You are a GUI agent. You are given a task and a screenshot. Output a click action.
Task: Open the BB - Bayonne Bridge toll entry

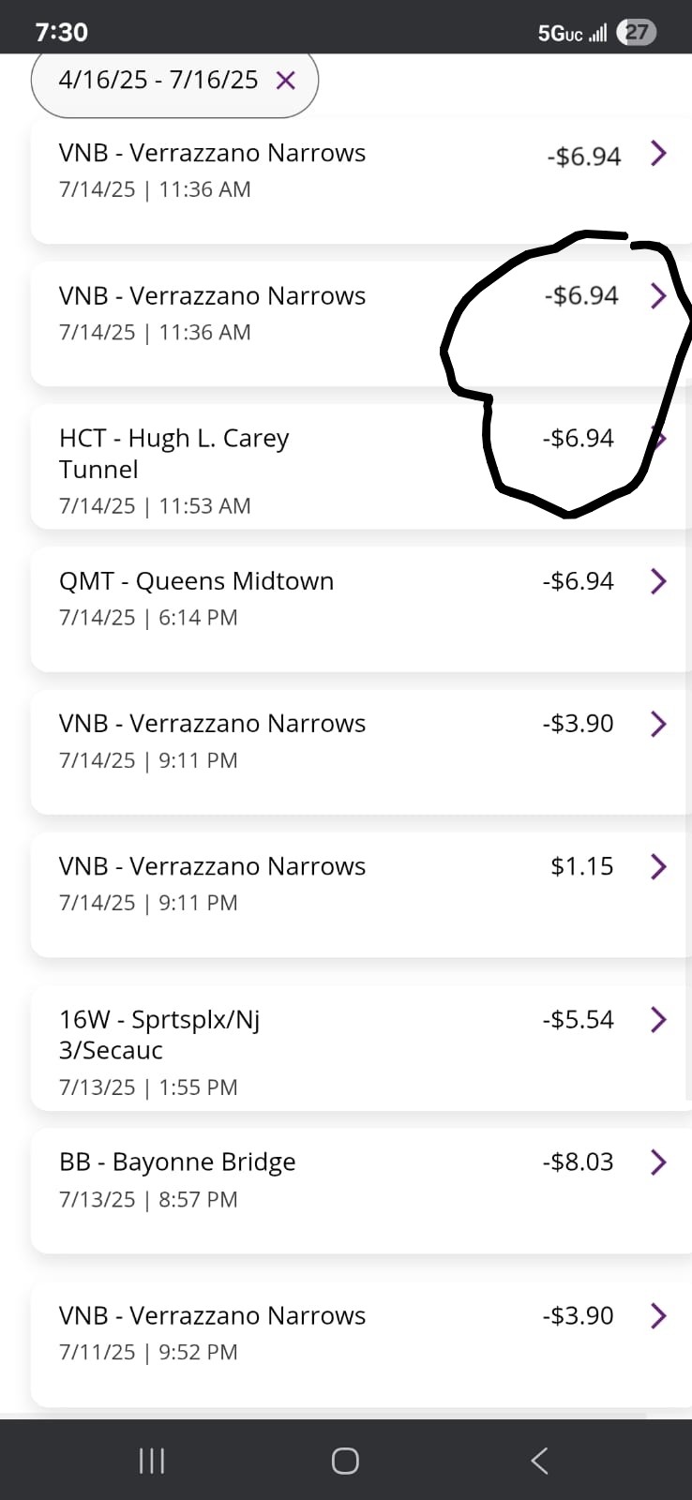pos(177,1162)
